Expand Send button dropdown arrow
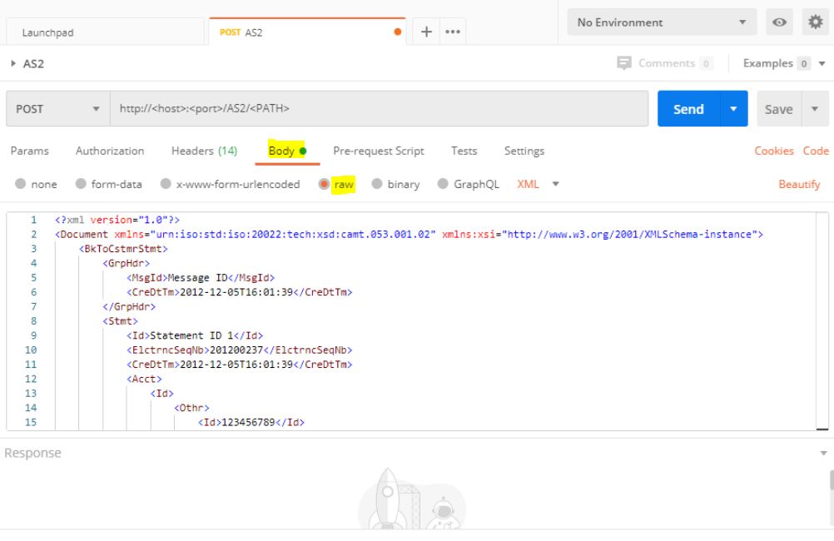The width and height of the screenshot is (834, 541). pyautogui.click(x=733, y=109)
